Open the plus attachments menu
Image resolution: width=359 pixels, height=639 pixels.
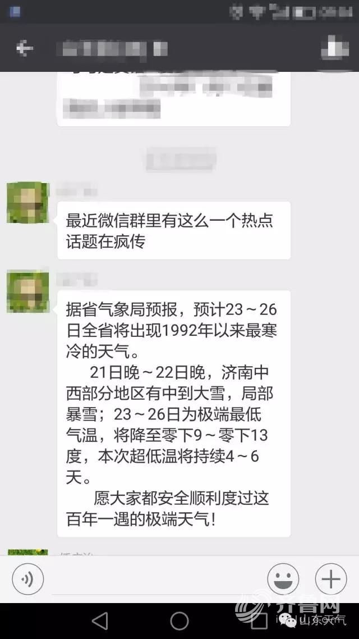pyautogui.click(x=331, y=579)
